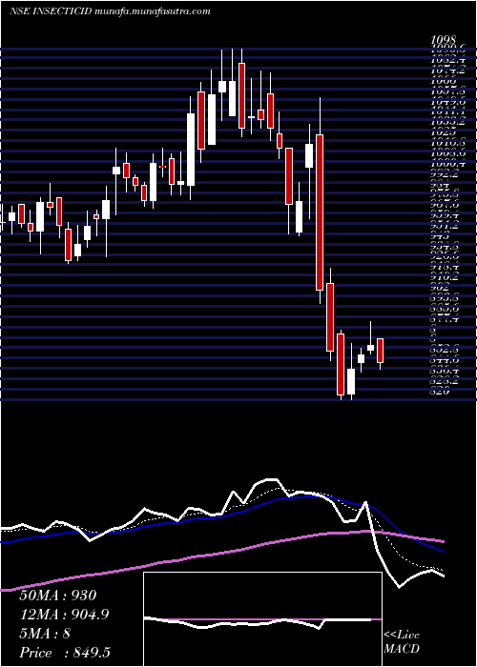
Task: Click the Price : 849.5 label
Action: tap(66, 653)
